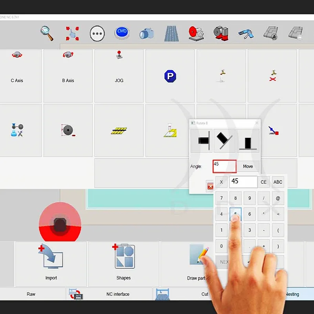Click the water tap off icon
The height and width of the screenshot is (314, 314).
272,76
